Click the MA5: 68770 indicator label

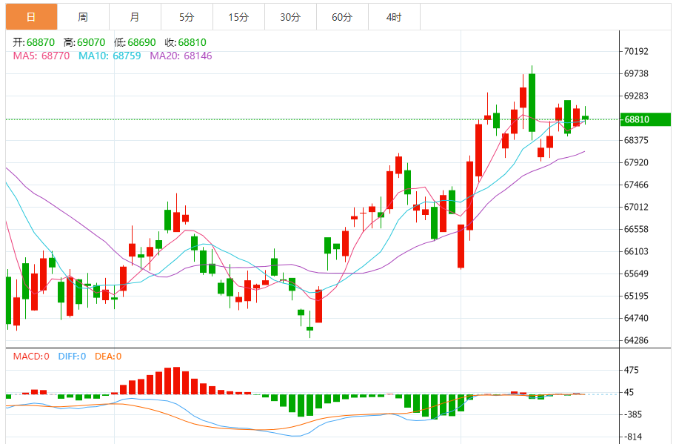(41, 56)
